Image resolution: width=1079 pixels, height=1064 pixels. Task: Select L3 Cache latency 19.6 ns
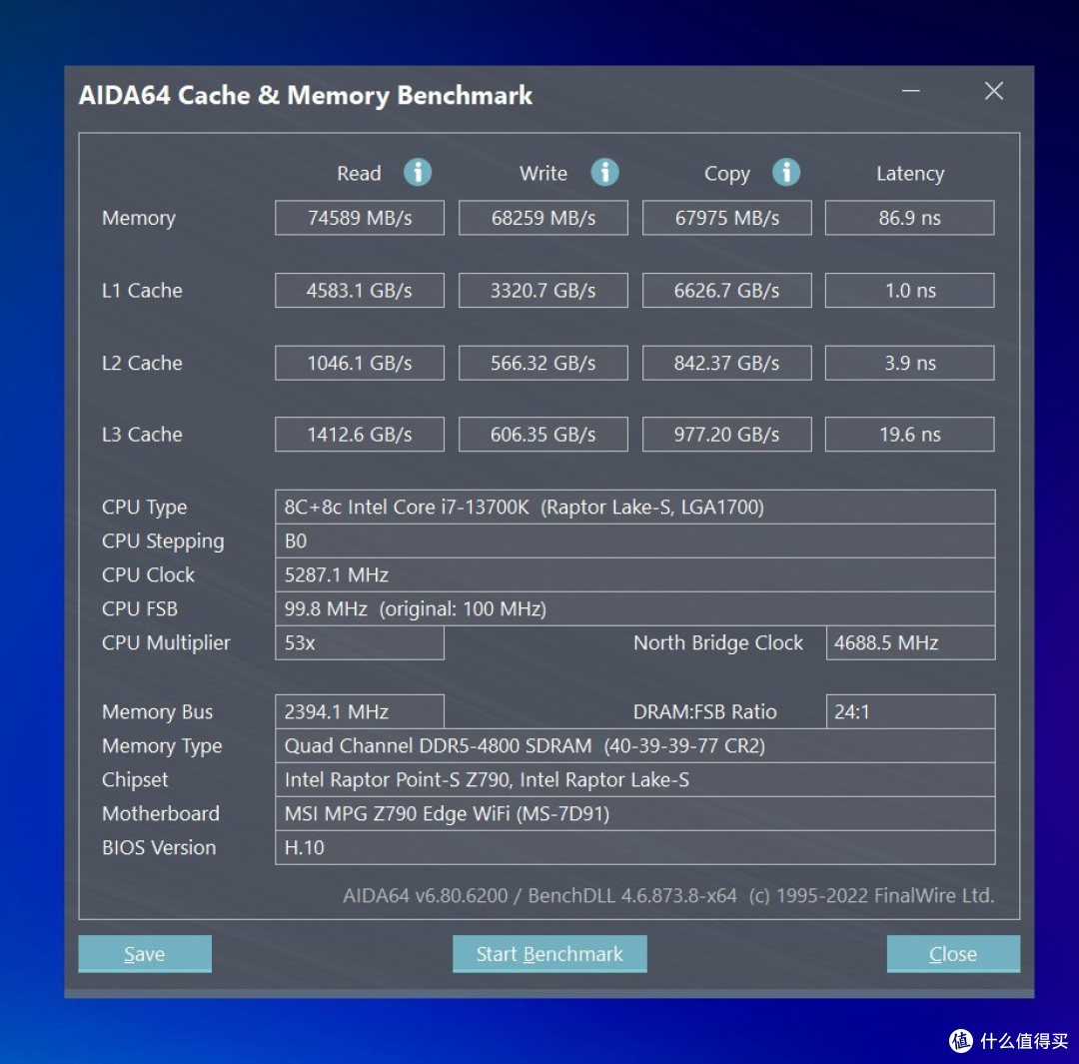pyautogui.click(x=910, y=435)
